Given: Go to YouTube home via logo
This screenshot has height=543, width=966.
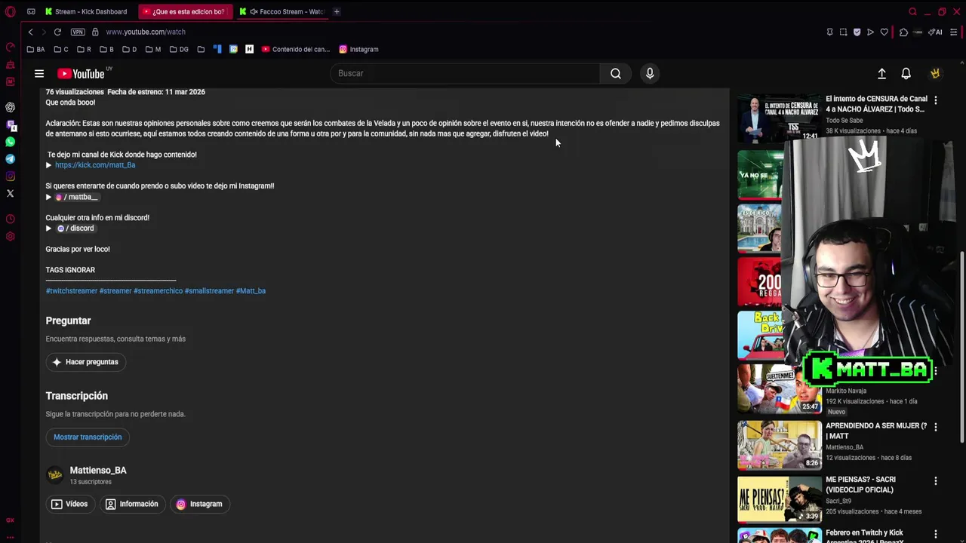Looking at the screenshot, I should (82, 73).
